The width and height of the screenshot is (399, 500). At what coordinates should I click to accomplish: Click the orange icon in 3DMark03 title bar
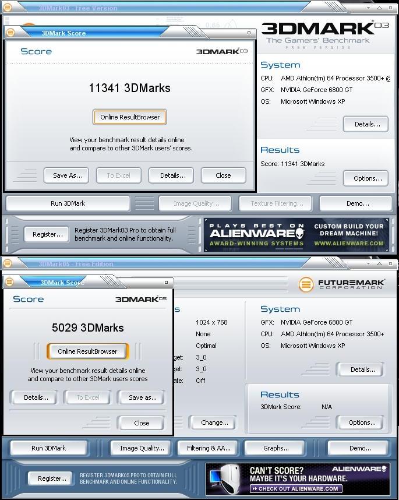[8, 7]
